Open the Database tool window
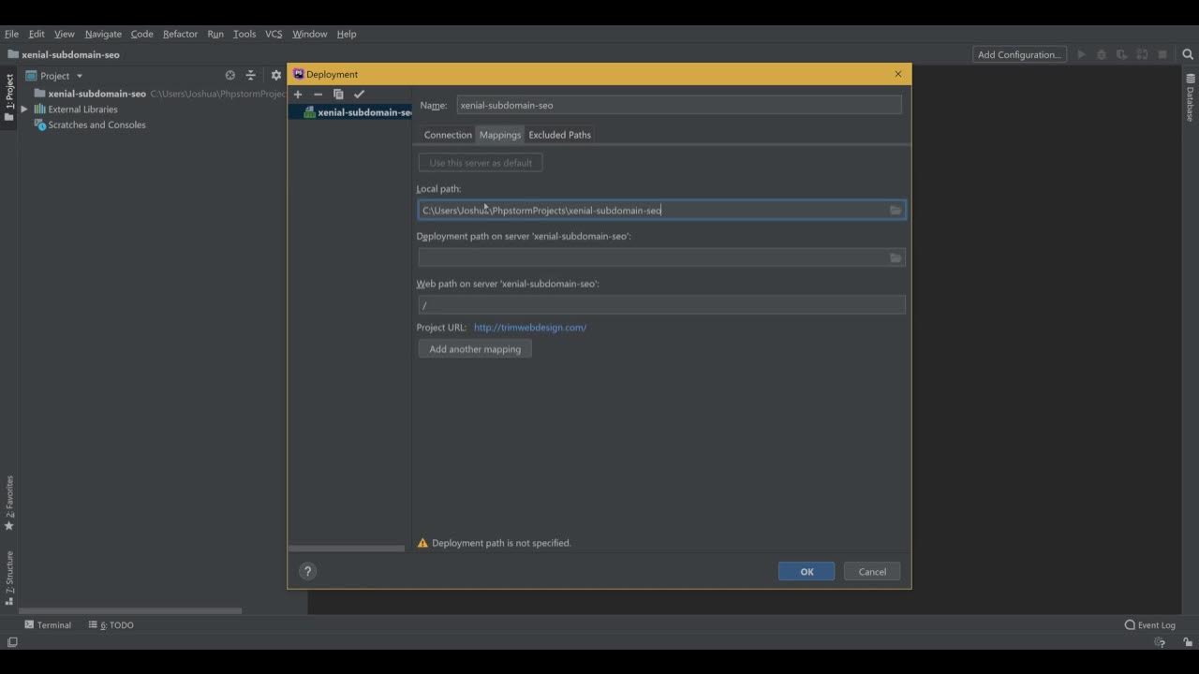The height and width of the screenshot is (674, 1199). 1191,98
